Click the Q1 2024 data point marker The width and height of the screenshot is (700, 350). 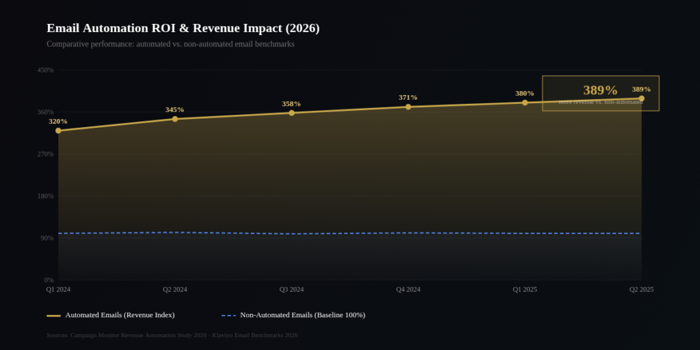pos(58,131)
